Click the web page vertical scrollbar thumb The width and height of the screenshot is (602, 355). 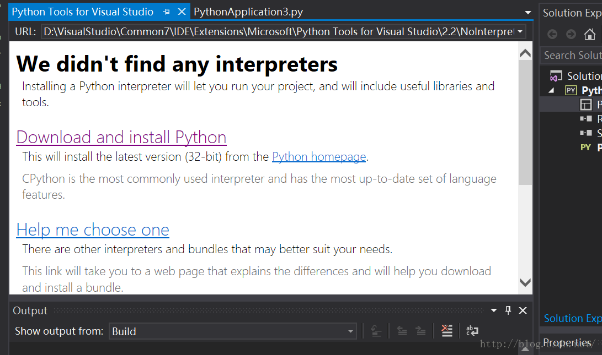click(x=525, y=123)
